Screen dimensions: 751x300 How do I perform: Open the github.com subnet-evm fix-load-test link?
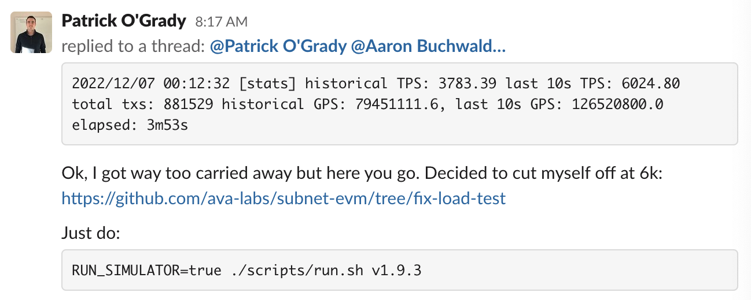click(x=284, y=199)
